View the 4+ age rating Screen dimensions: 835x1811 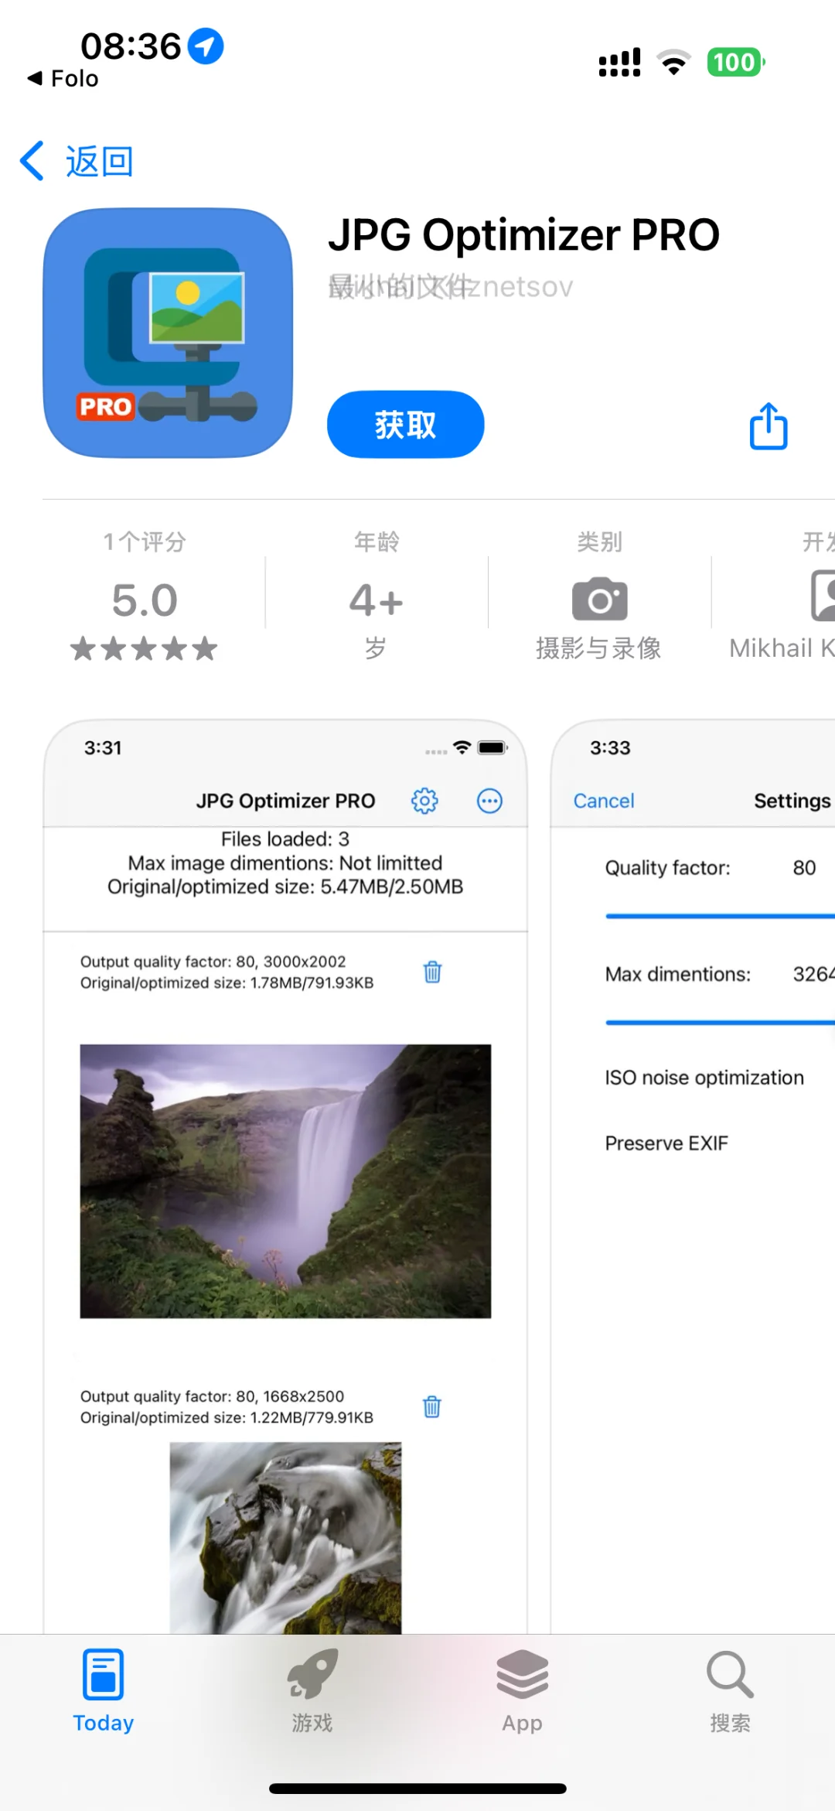tap(376, 601)
